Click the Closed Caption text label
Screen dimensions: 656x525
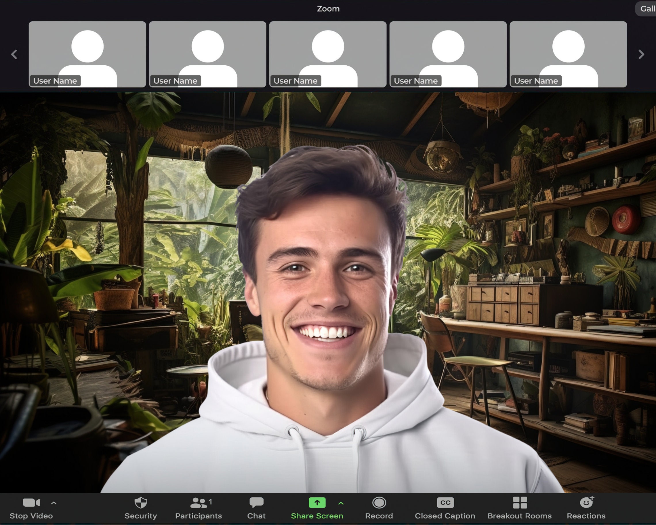445,516
